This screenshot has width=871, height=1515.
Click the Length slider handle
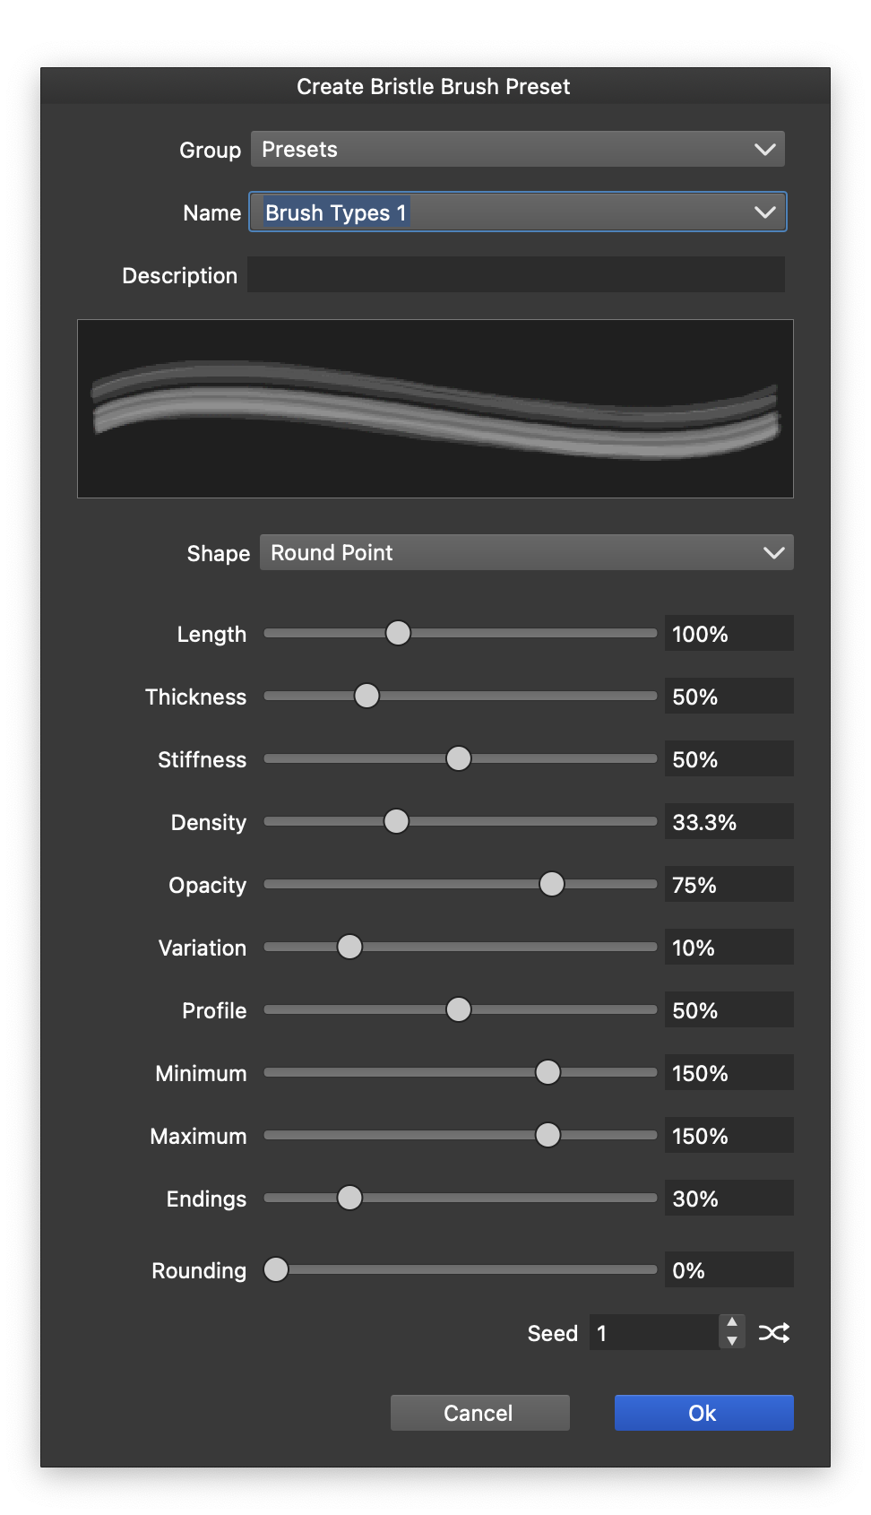pyautogui.click(x=398, y=633)
